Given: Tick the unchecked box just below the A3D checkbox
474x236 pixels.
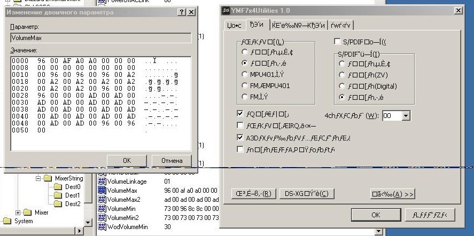Looking at the screenshot, I should point(240,150).
